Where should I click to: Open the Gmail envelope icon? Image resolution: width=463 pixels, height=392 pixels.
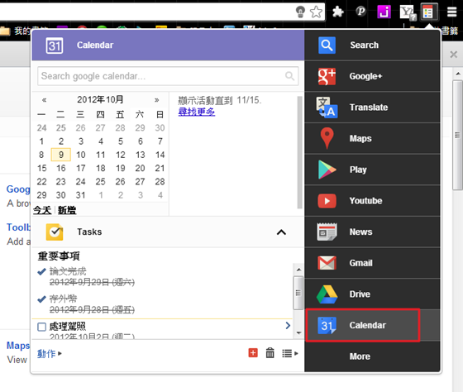point(327,263)
